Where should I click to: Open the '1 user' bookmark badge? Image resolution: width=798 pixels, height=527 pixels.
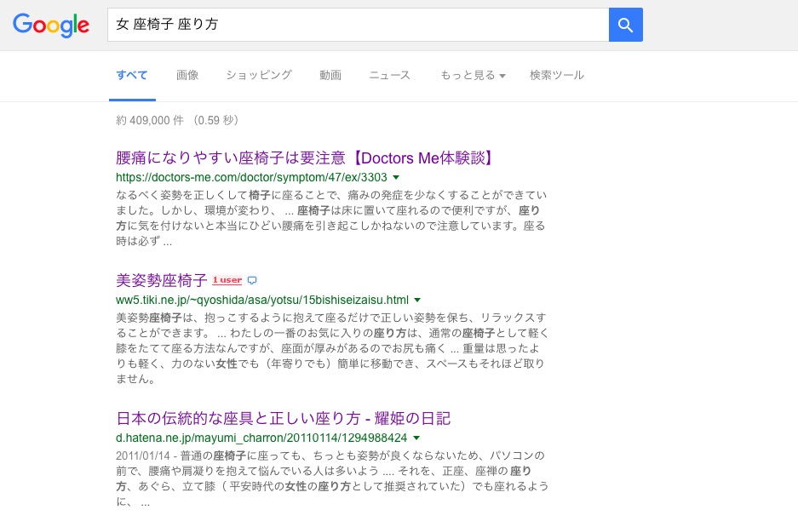click(x=227, y=280)
